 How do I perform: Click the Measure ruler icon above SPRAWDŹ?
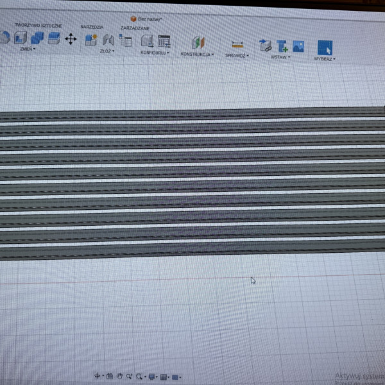237,44
